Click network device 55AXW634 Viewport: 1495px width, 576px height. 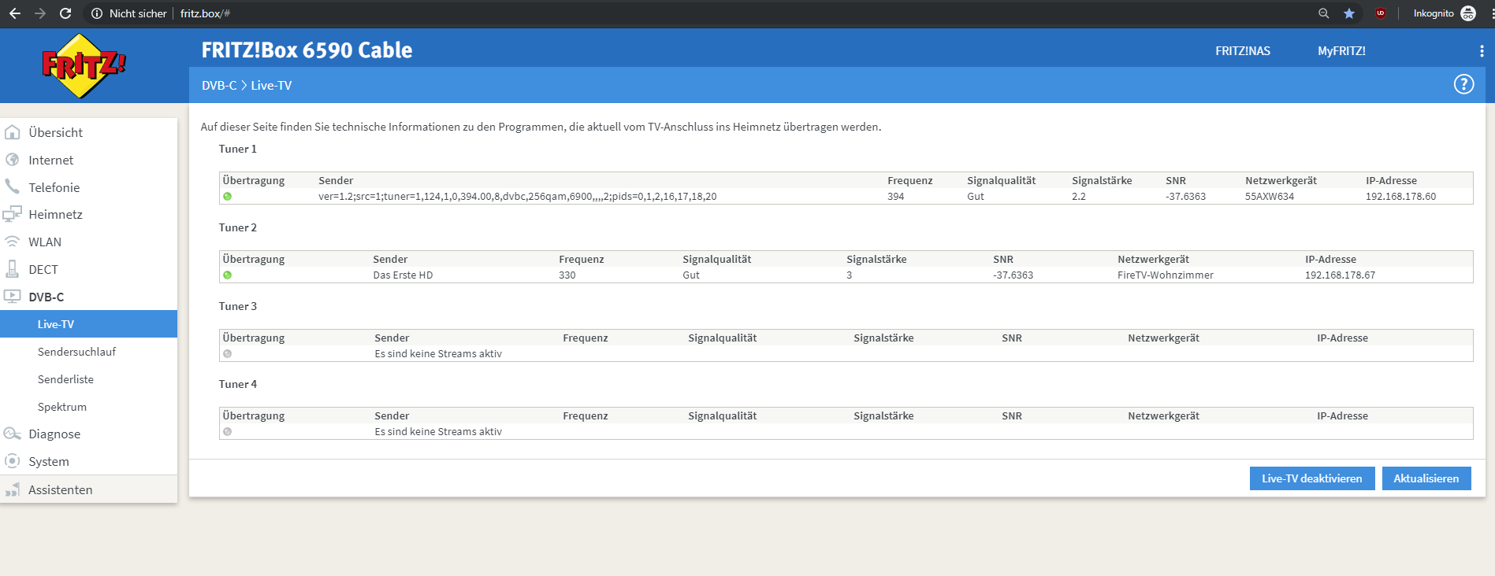[1270, 197]
